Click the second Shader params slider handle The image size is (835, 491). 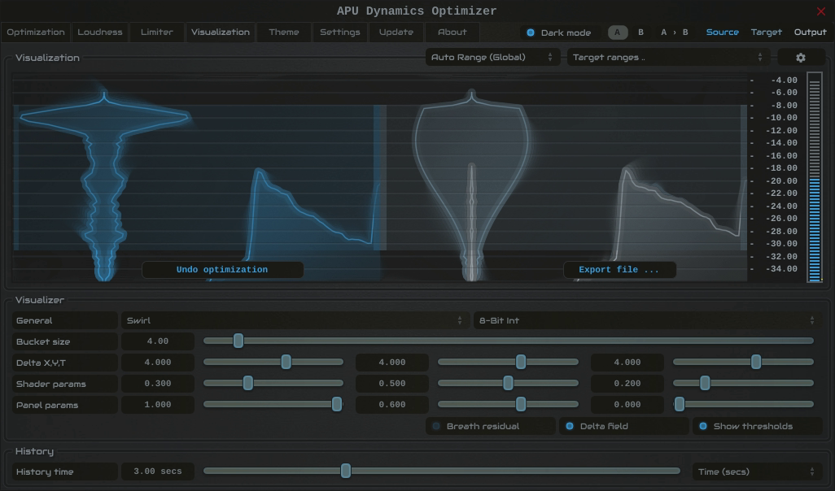point(508,384)
